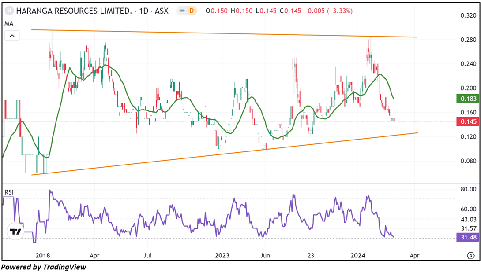481x272 pixels.
Task: Click the 60.00 RSI axis label
Action: [x=468, y=209]
